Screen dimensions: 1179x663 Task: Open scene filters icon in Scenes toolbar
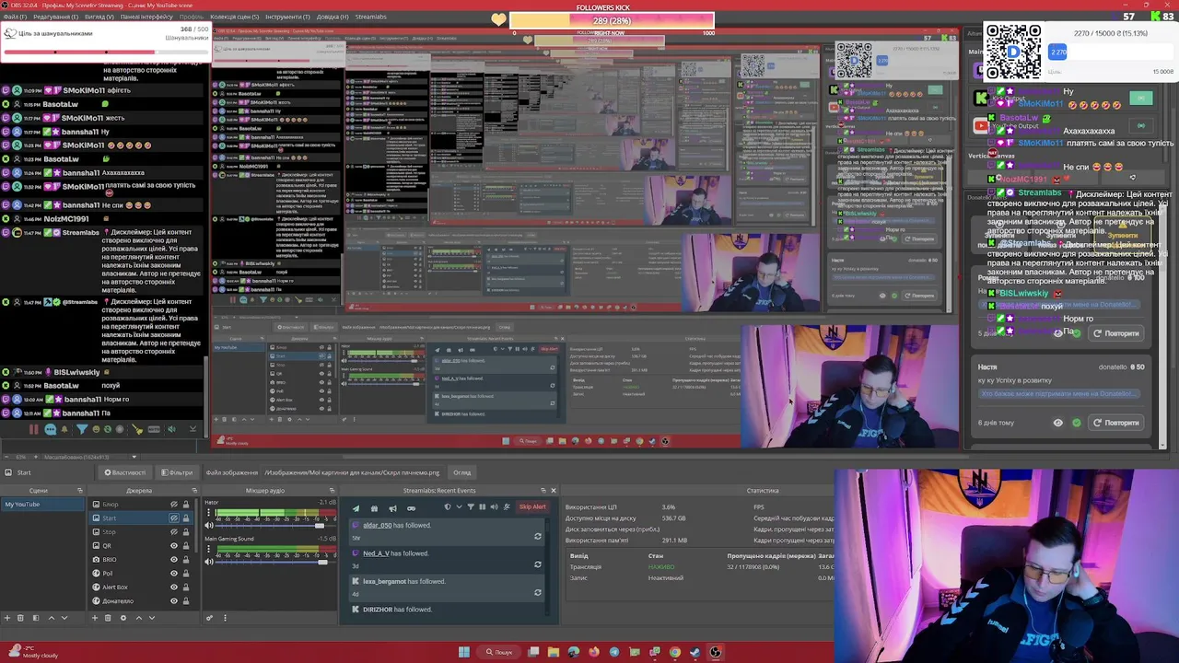click(x=36, y=618)
